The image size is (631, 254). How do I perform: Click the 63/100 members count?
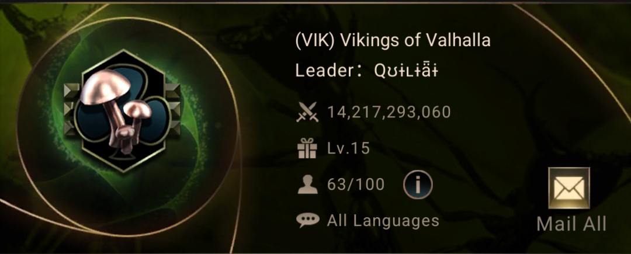(x=356, y=185)
